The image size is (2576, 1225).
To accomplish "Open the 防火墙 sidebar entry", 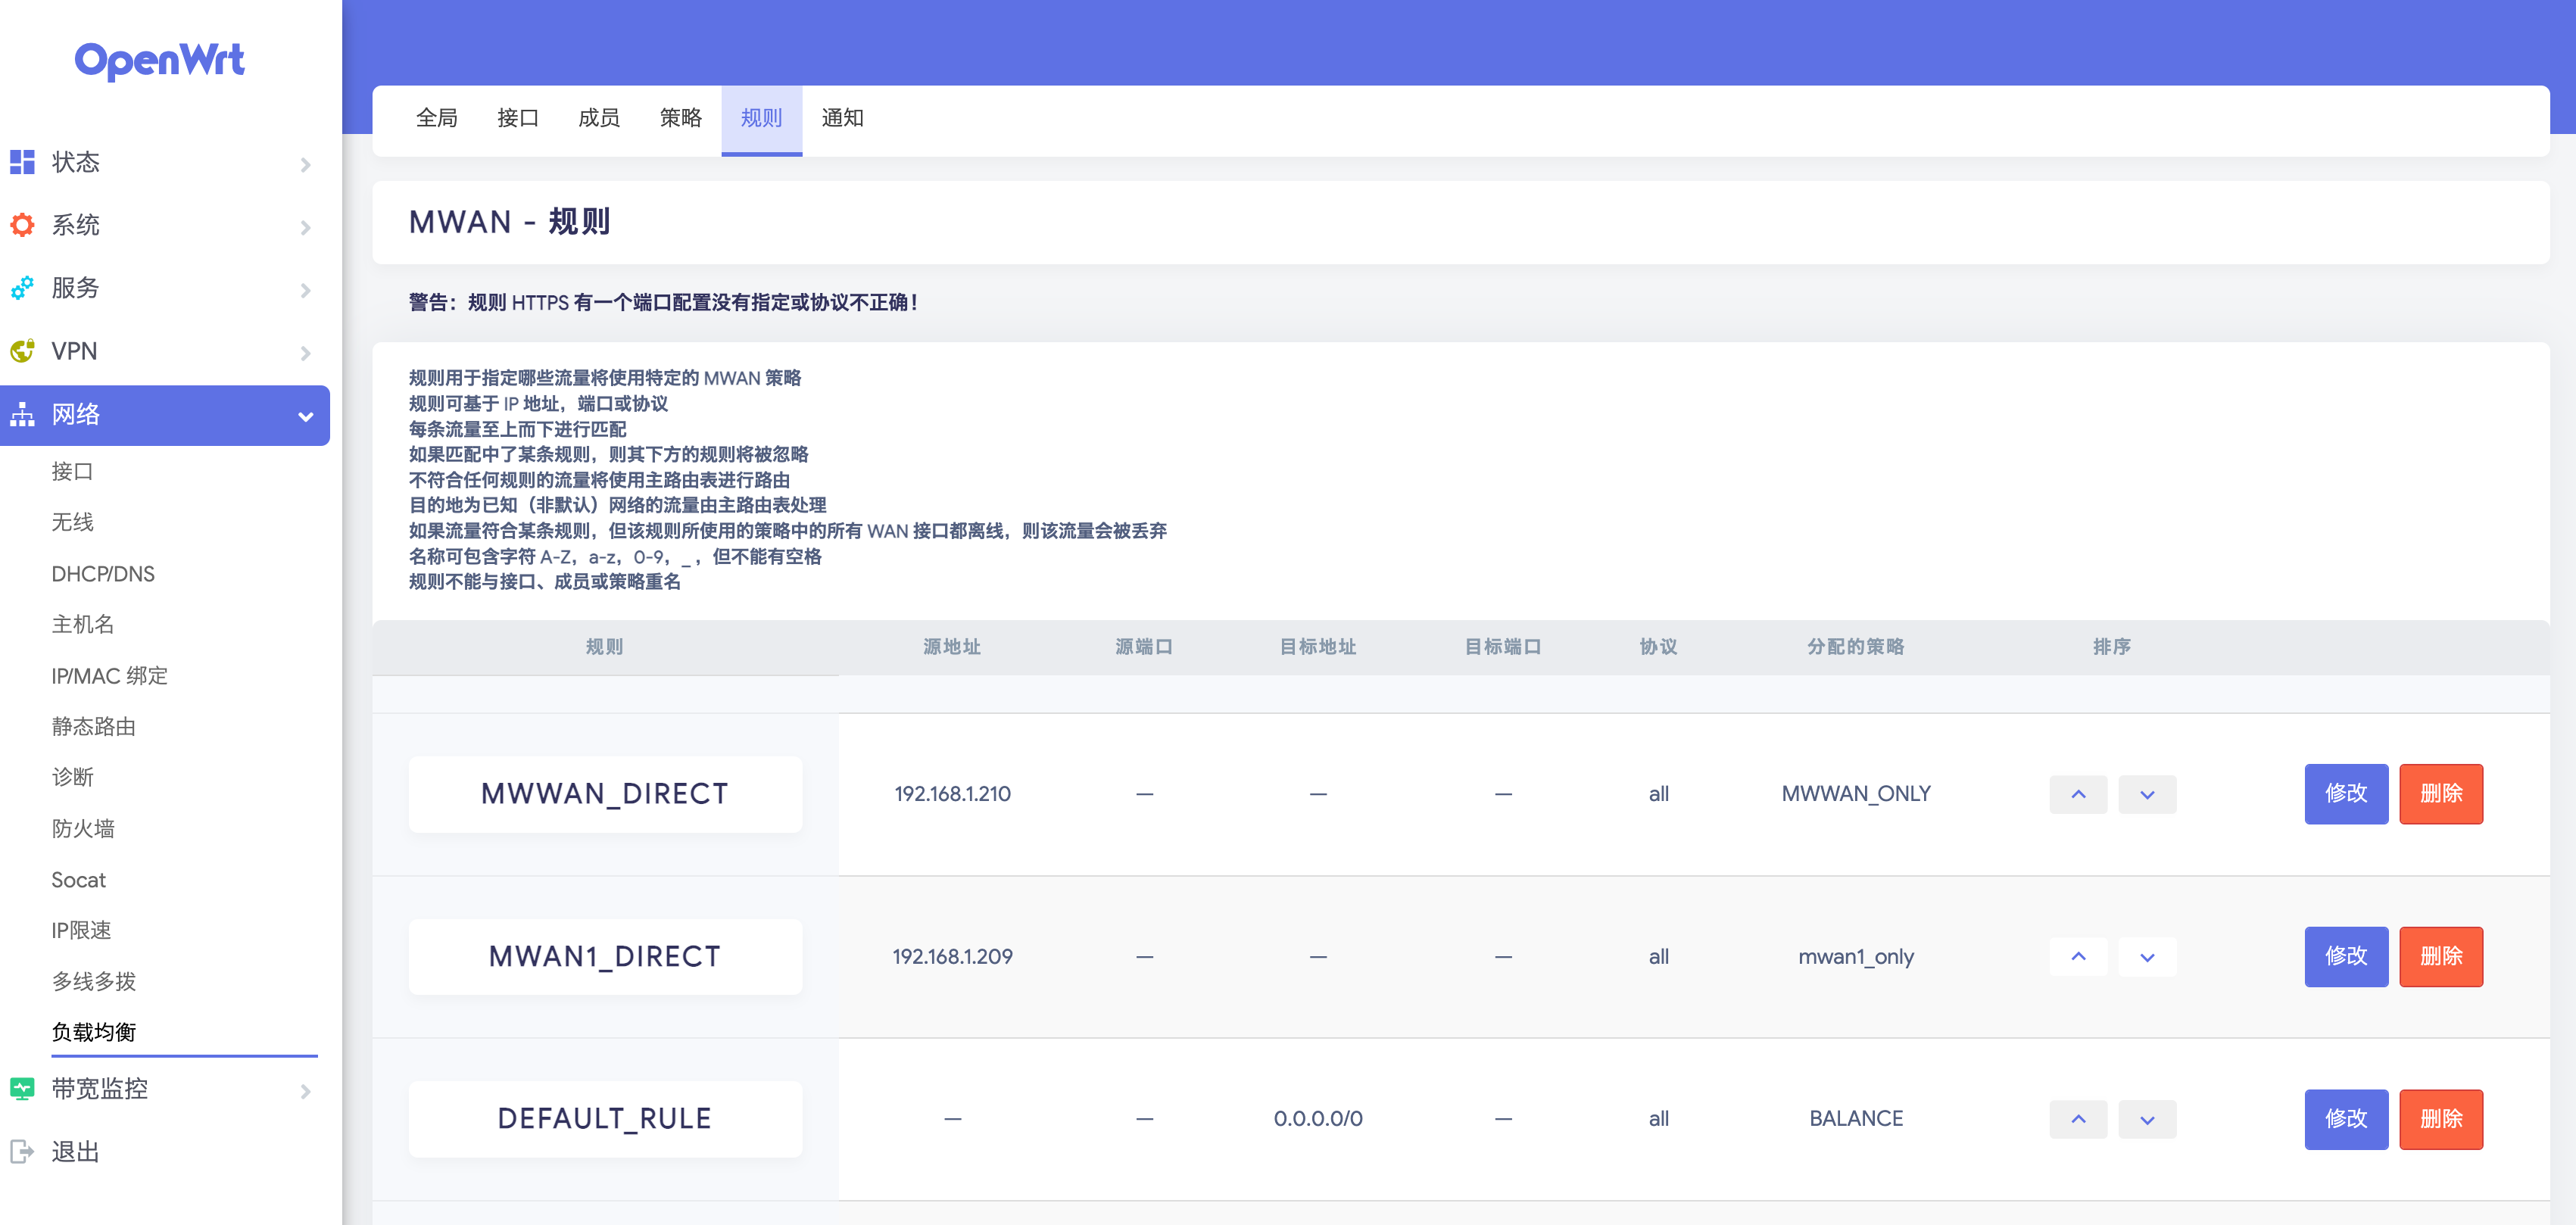I will pyautogui.click(x=84, y=828).
